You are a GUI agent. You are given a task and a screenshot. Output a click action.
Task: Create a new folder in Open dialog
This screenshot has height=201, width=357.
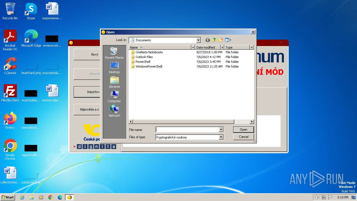click(221, 40)
